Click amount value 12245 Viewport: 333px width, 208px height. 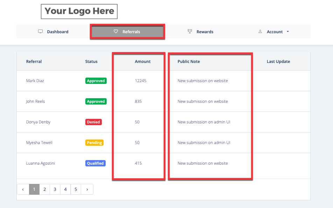point(141,81)
